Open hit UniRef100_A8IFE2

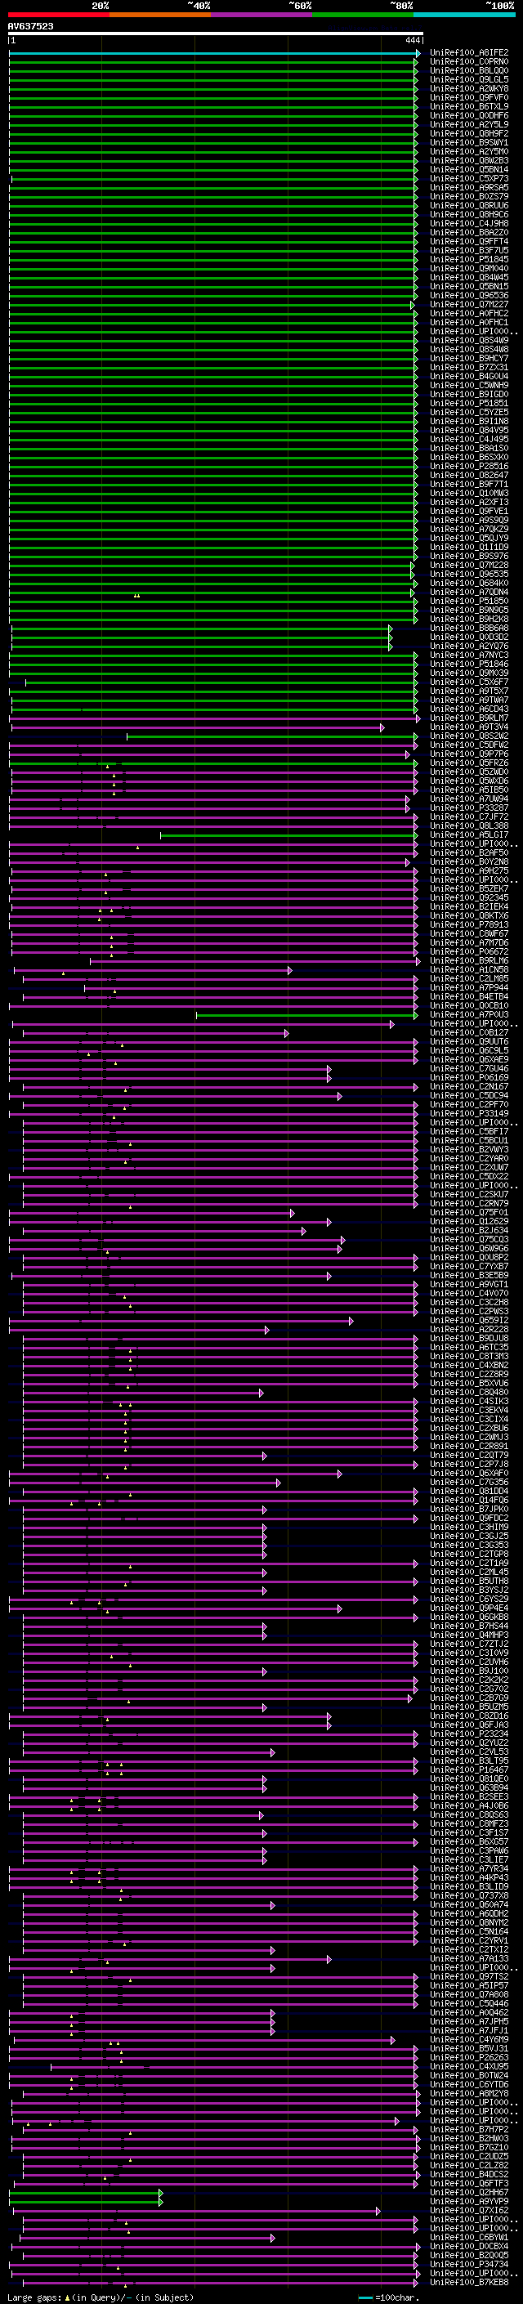pyautogui.click(x=469, y=53)
